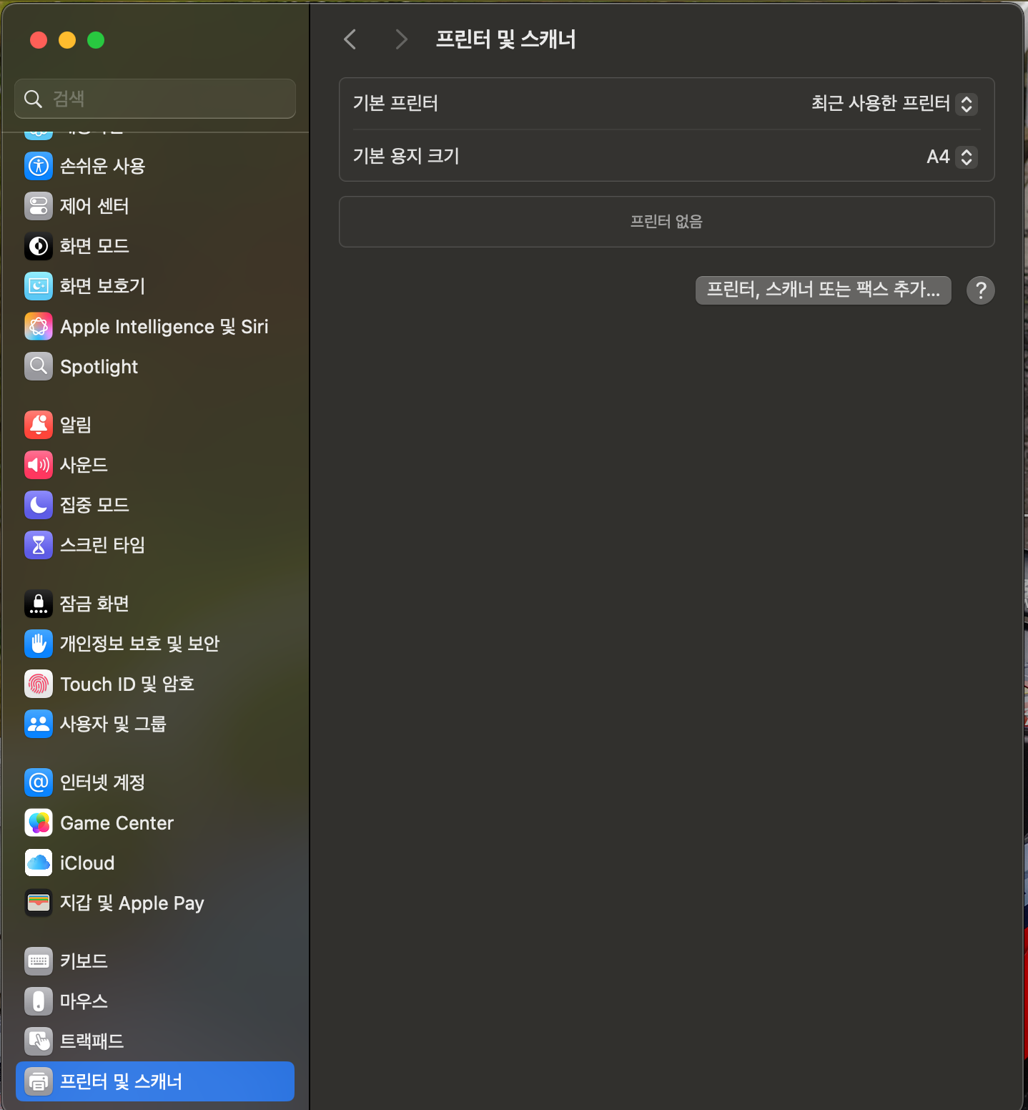Open the Game Center icon
This screenshot has width=1028, height=1110.
tap(39, 822)
